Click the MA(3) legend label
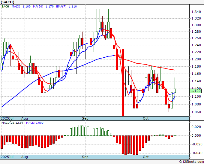Image resolution: width=204 pixels, height=164 pixels. click(16, 7)
